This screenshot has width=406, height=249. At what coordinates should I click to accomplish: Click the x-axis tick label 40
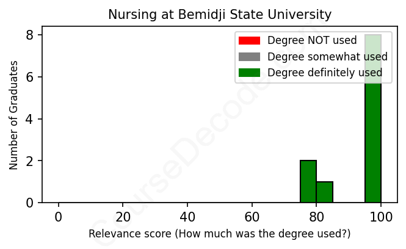click(x=187, y=217)
